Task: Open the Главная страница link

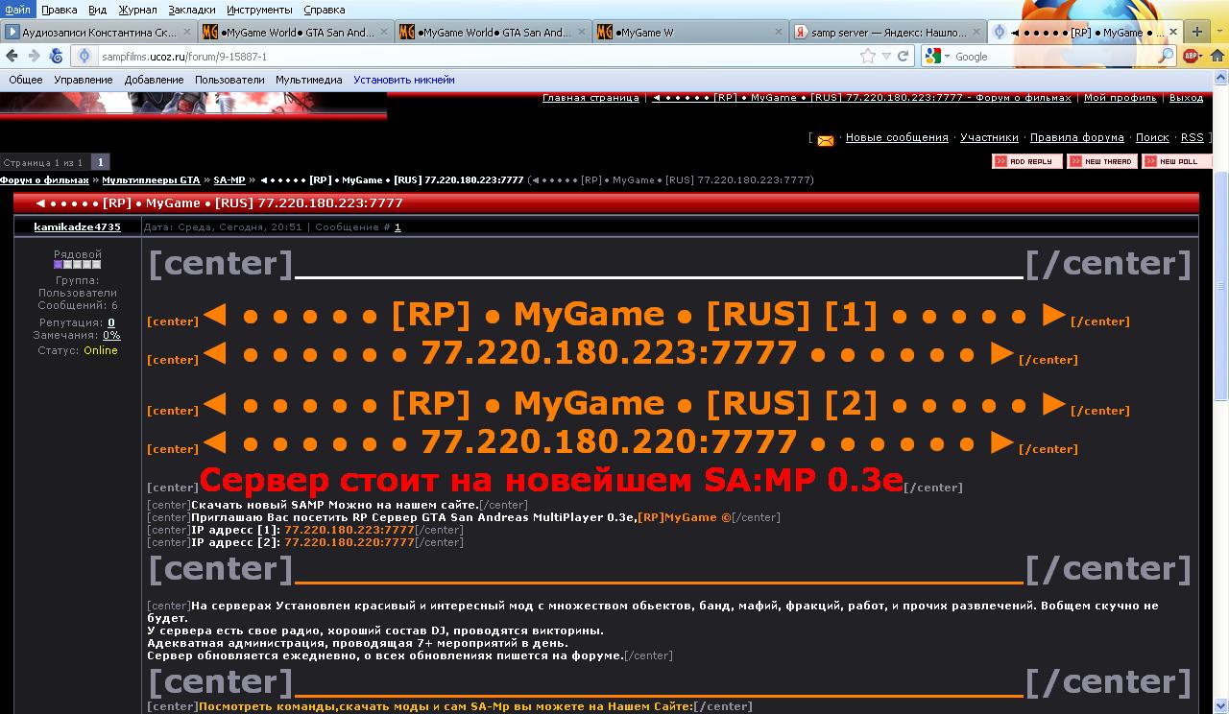Action: pos(590,98)
